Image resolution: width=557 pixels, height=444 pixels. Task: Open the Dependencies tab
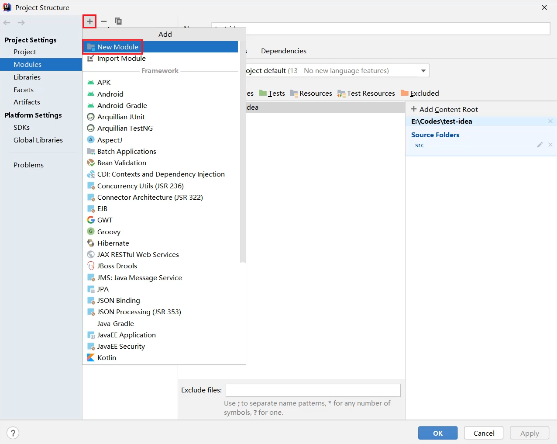(x=283, y=51)
